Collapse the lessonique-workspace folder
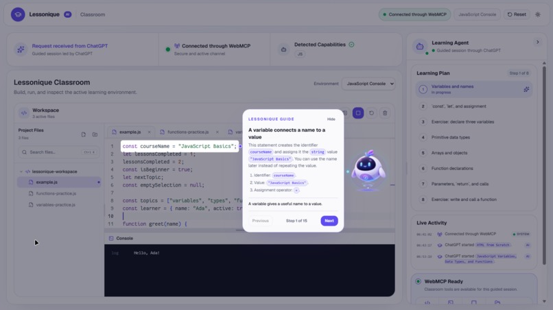 pos(21,171)
